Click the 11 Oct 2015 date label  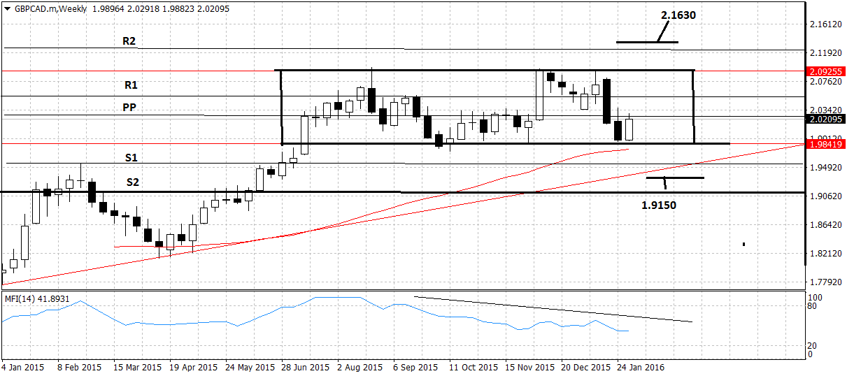[473, 366]
